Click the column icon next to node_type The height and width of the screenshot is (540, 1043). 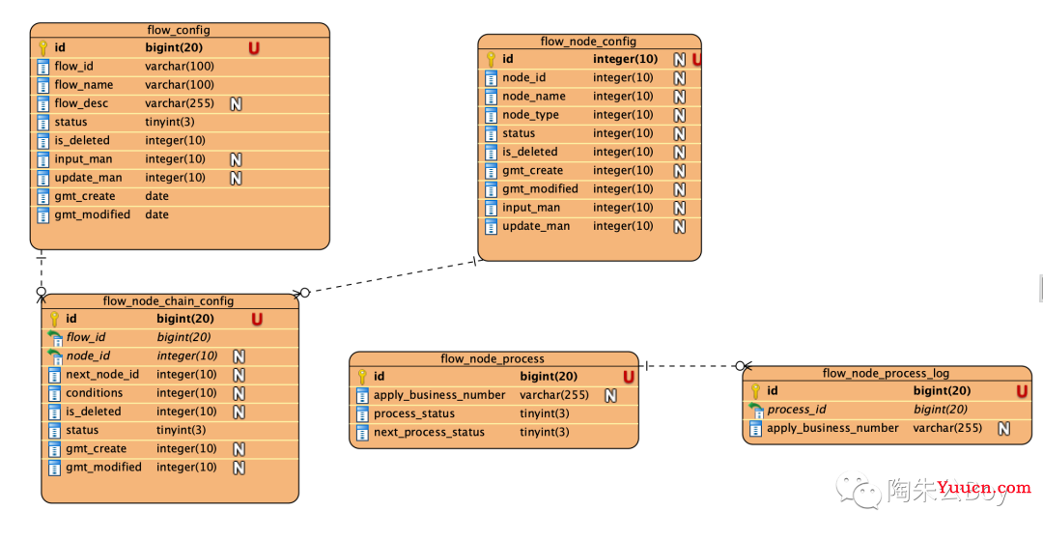point(491,115)
